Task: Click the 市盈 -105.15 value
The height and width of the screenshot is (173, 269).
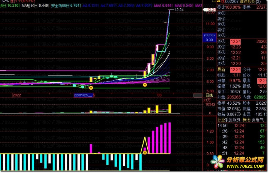Action: coord(261,114)
